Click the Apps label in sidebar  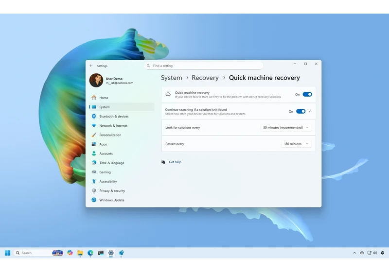[x=103, y=144]
